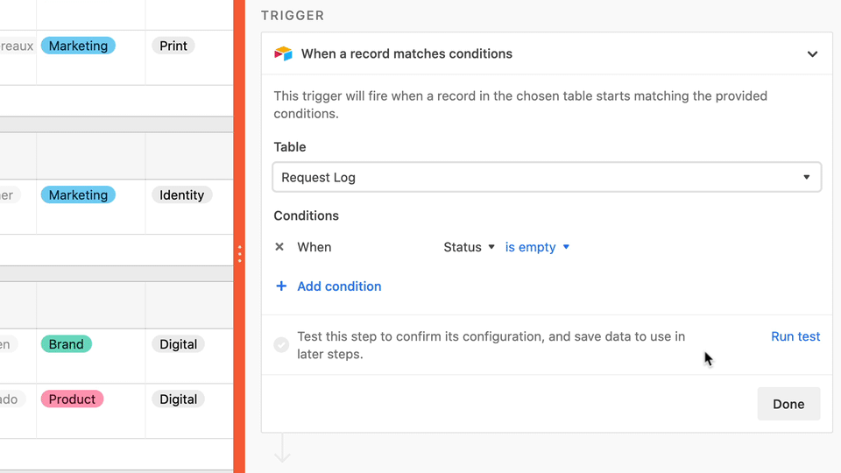
Task: Click the test step checkmark circle icon
Action: tap(281, 345)
